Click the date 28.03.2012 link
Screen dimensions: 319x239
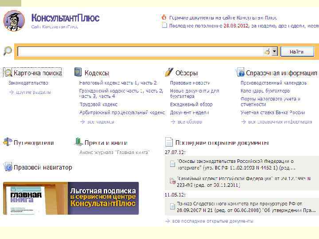(x=236, y=26)
